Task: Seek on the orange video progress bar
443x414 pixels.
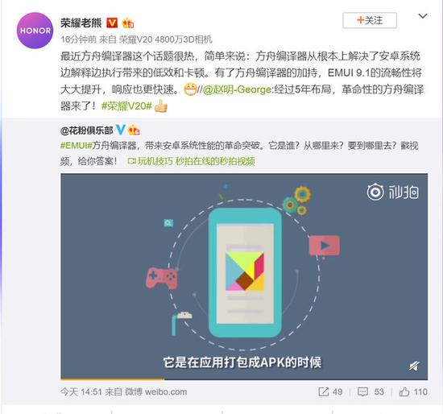Action: [x=244, y=379]
